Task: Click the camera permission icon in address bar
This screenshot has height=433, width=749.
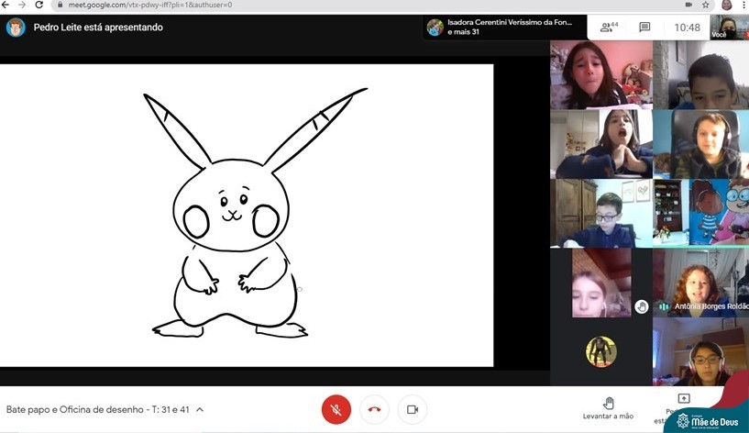Action: [688, 5]
